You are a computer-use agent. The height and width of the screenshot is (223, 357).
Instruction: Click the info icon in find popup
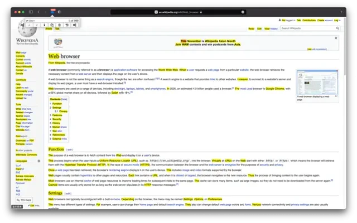click(x=45, y=25)
